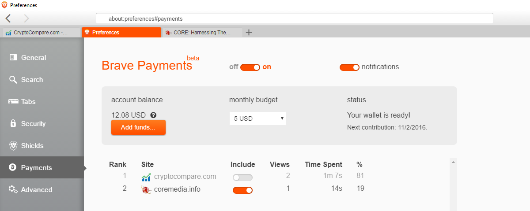Click the browser back arrow
The height and width of the screenshot is (211, 530).
point(8,19)
